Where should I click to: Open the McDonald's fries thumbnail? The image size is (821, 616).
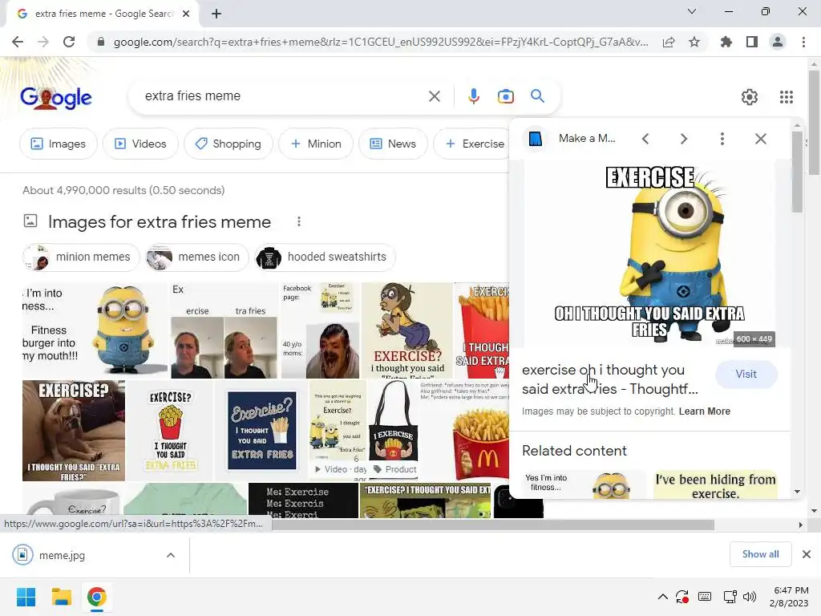click(x=464, y=431)
